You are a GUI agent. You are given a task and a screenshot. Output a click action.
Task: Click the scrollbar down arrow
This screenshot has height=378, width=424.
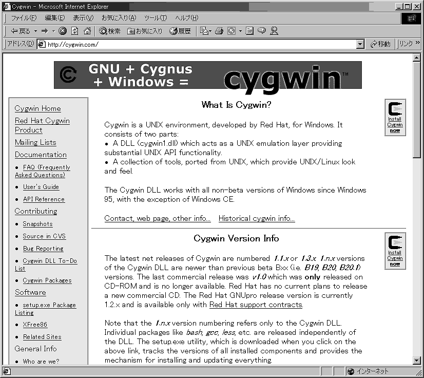pos(417,360)
